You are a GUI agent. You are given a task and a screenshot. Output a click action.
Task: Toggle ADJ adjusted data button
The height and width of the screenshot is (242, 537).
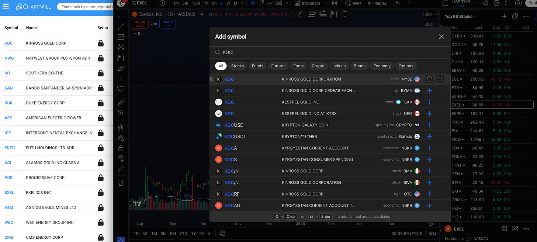pos(432,234)
